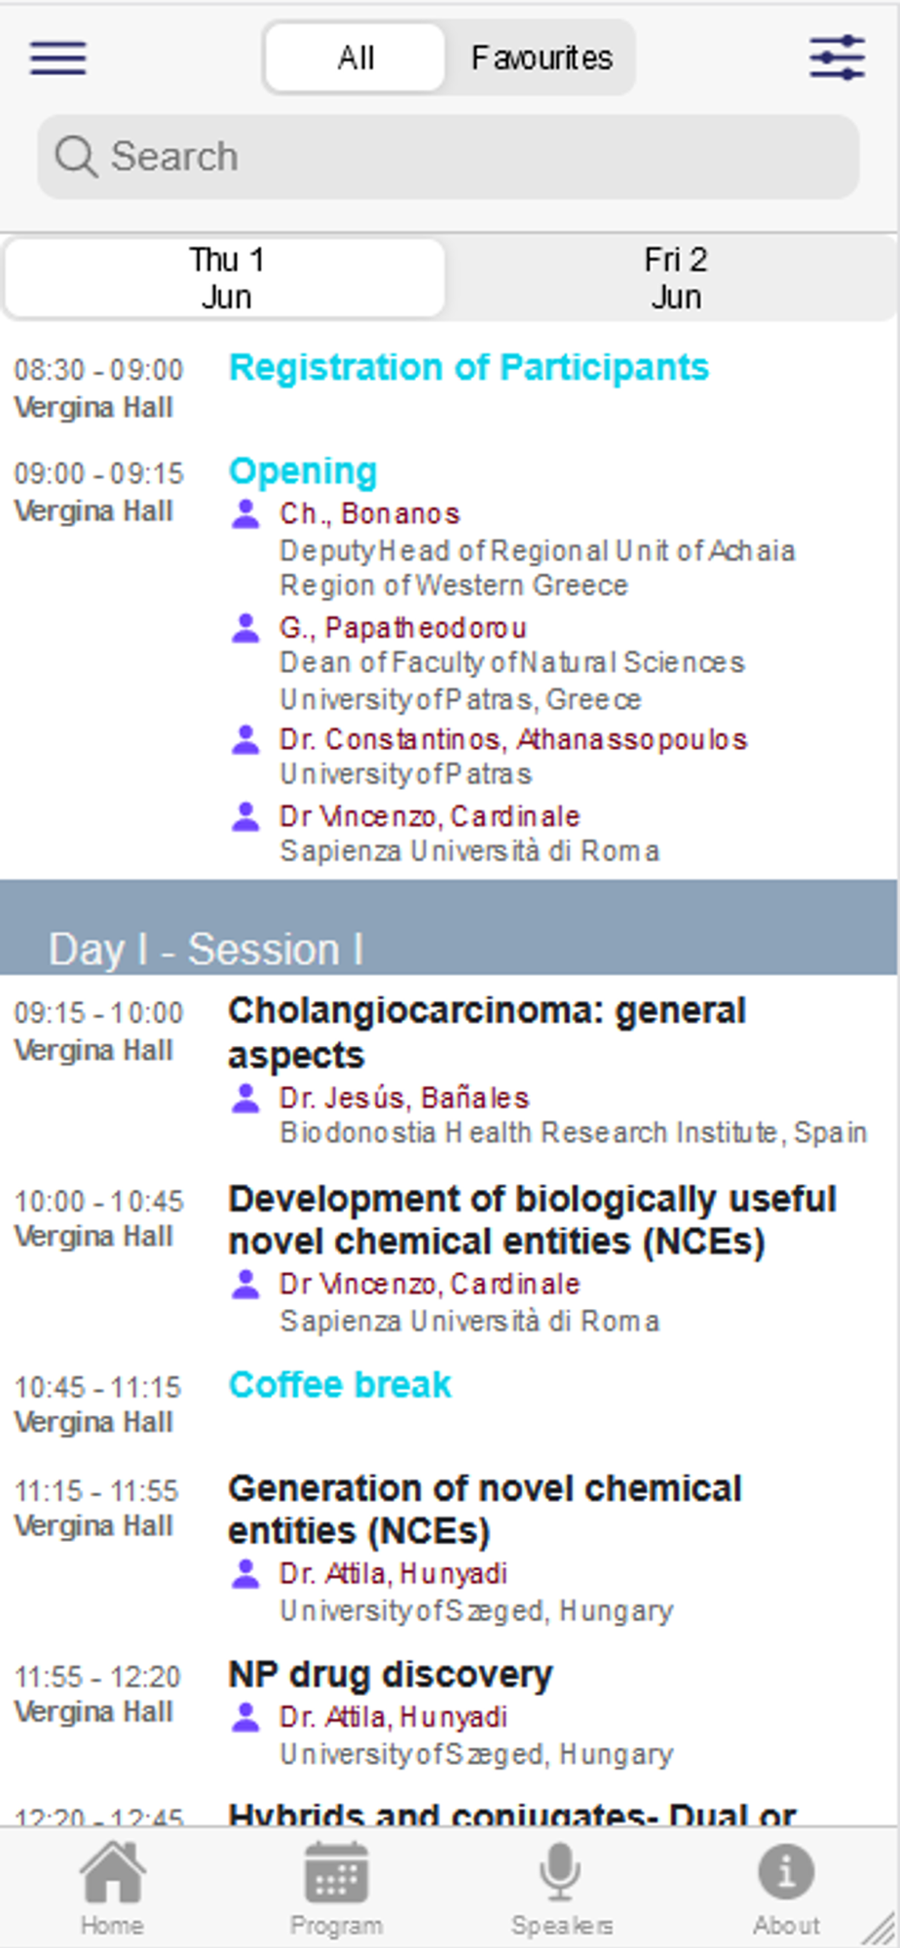Open Registration of Participants session

point(469,368)
